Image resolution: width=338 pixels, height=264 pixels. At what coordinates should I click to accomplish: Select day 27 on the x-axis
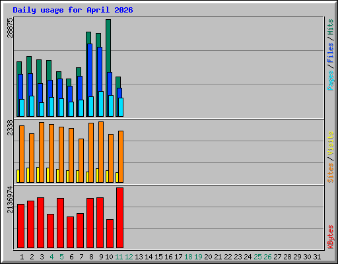tap(277, 257)
